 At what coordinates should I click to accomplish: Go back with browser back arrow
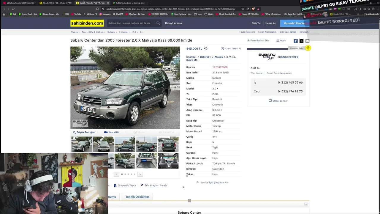click(4, 9)
